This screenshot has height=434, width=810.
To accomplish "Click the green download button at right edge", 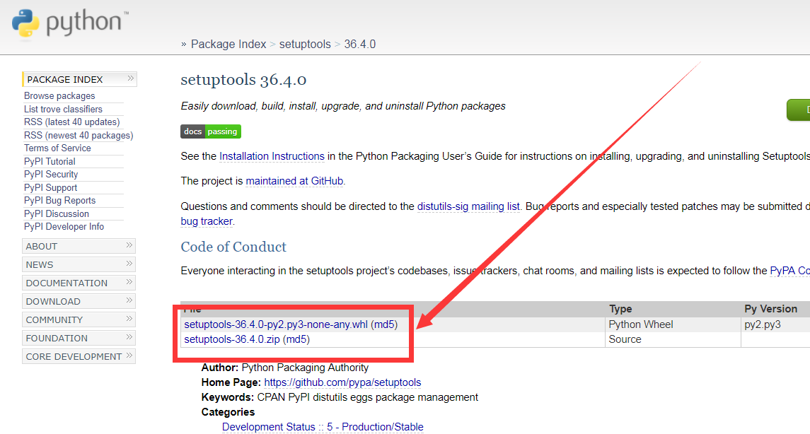I will pos(799,110).
